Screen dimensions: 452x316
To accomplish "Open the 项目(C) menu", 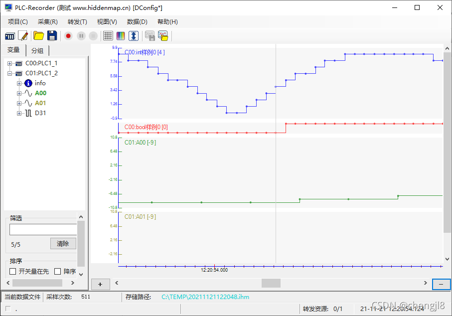I will tap(18, 22).
